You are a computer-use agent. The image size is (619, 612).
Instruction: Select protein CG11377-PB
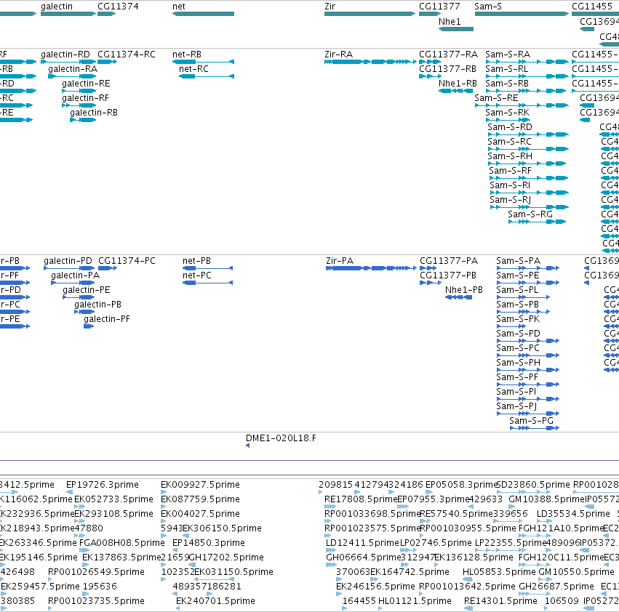click(x=431, y=283)
